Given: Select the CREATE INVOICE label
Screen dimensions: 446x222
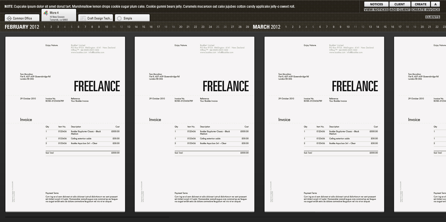Looking at the screenshot, I should [x=426, y=10].
